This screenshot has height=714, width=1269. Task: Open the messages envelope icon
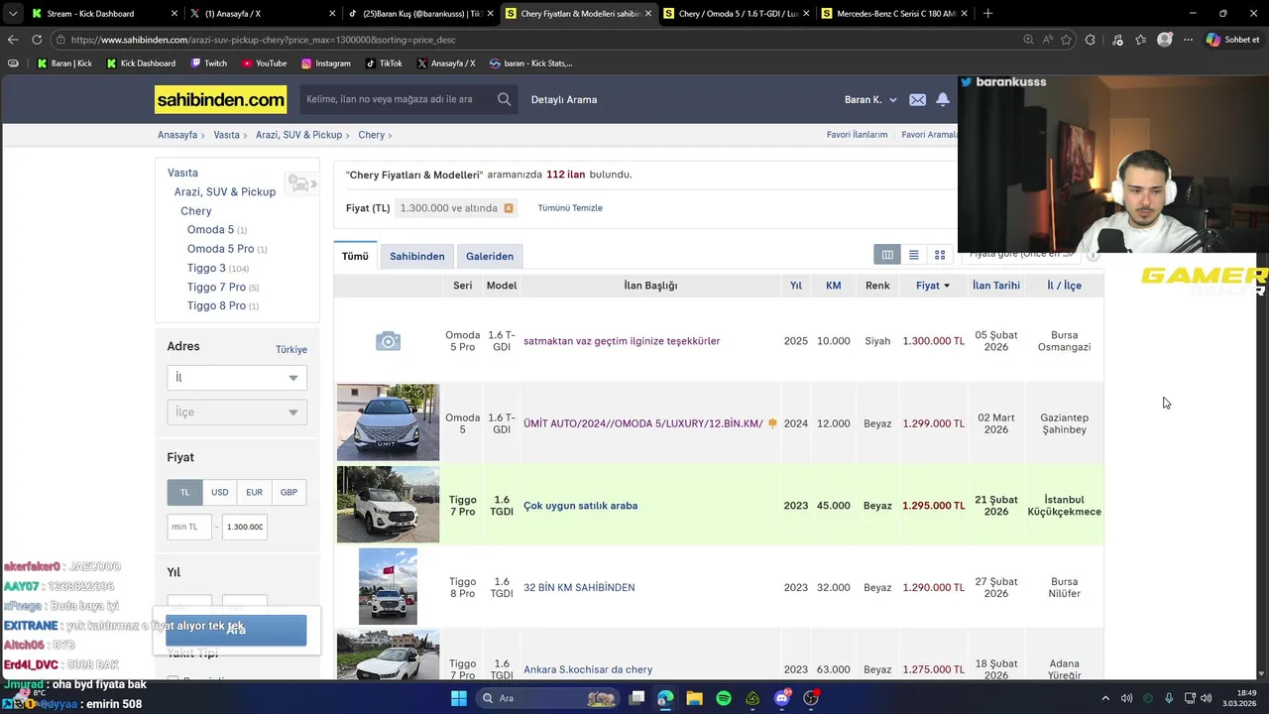tap(917, 99)
